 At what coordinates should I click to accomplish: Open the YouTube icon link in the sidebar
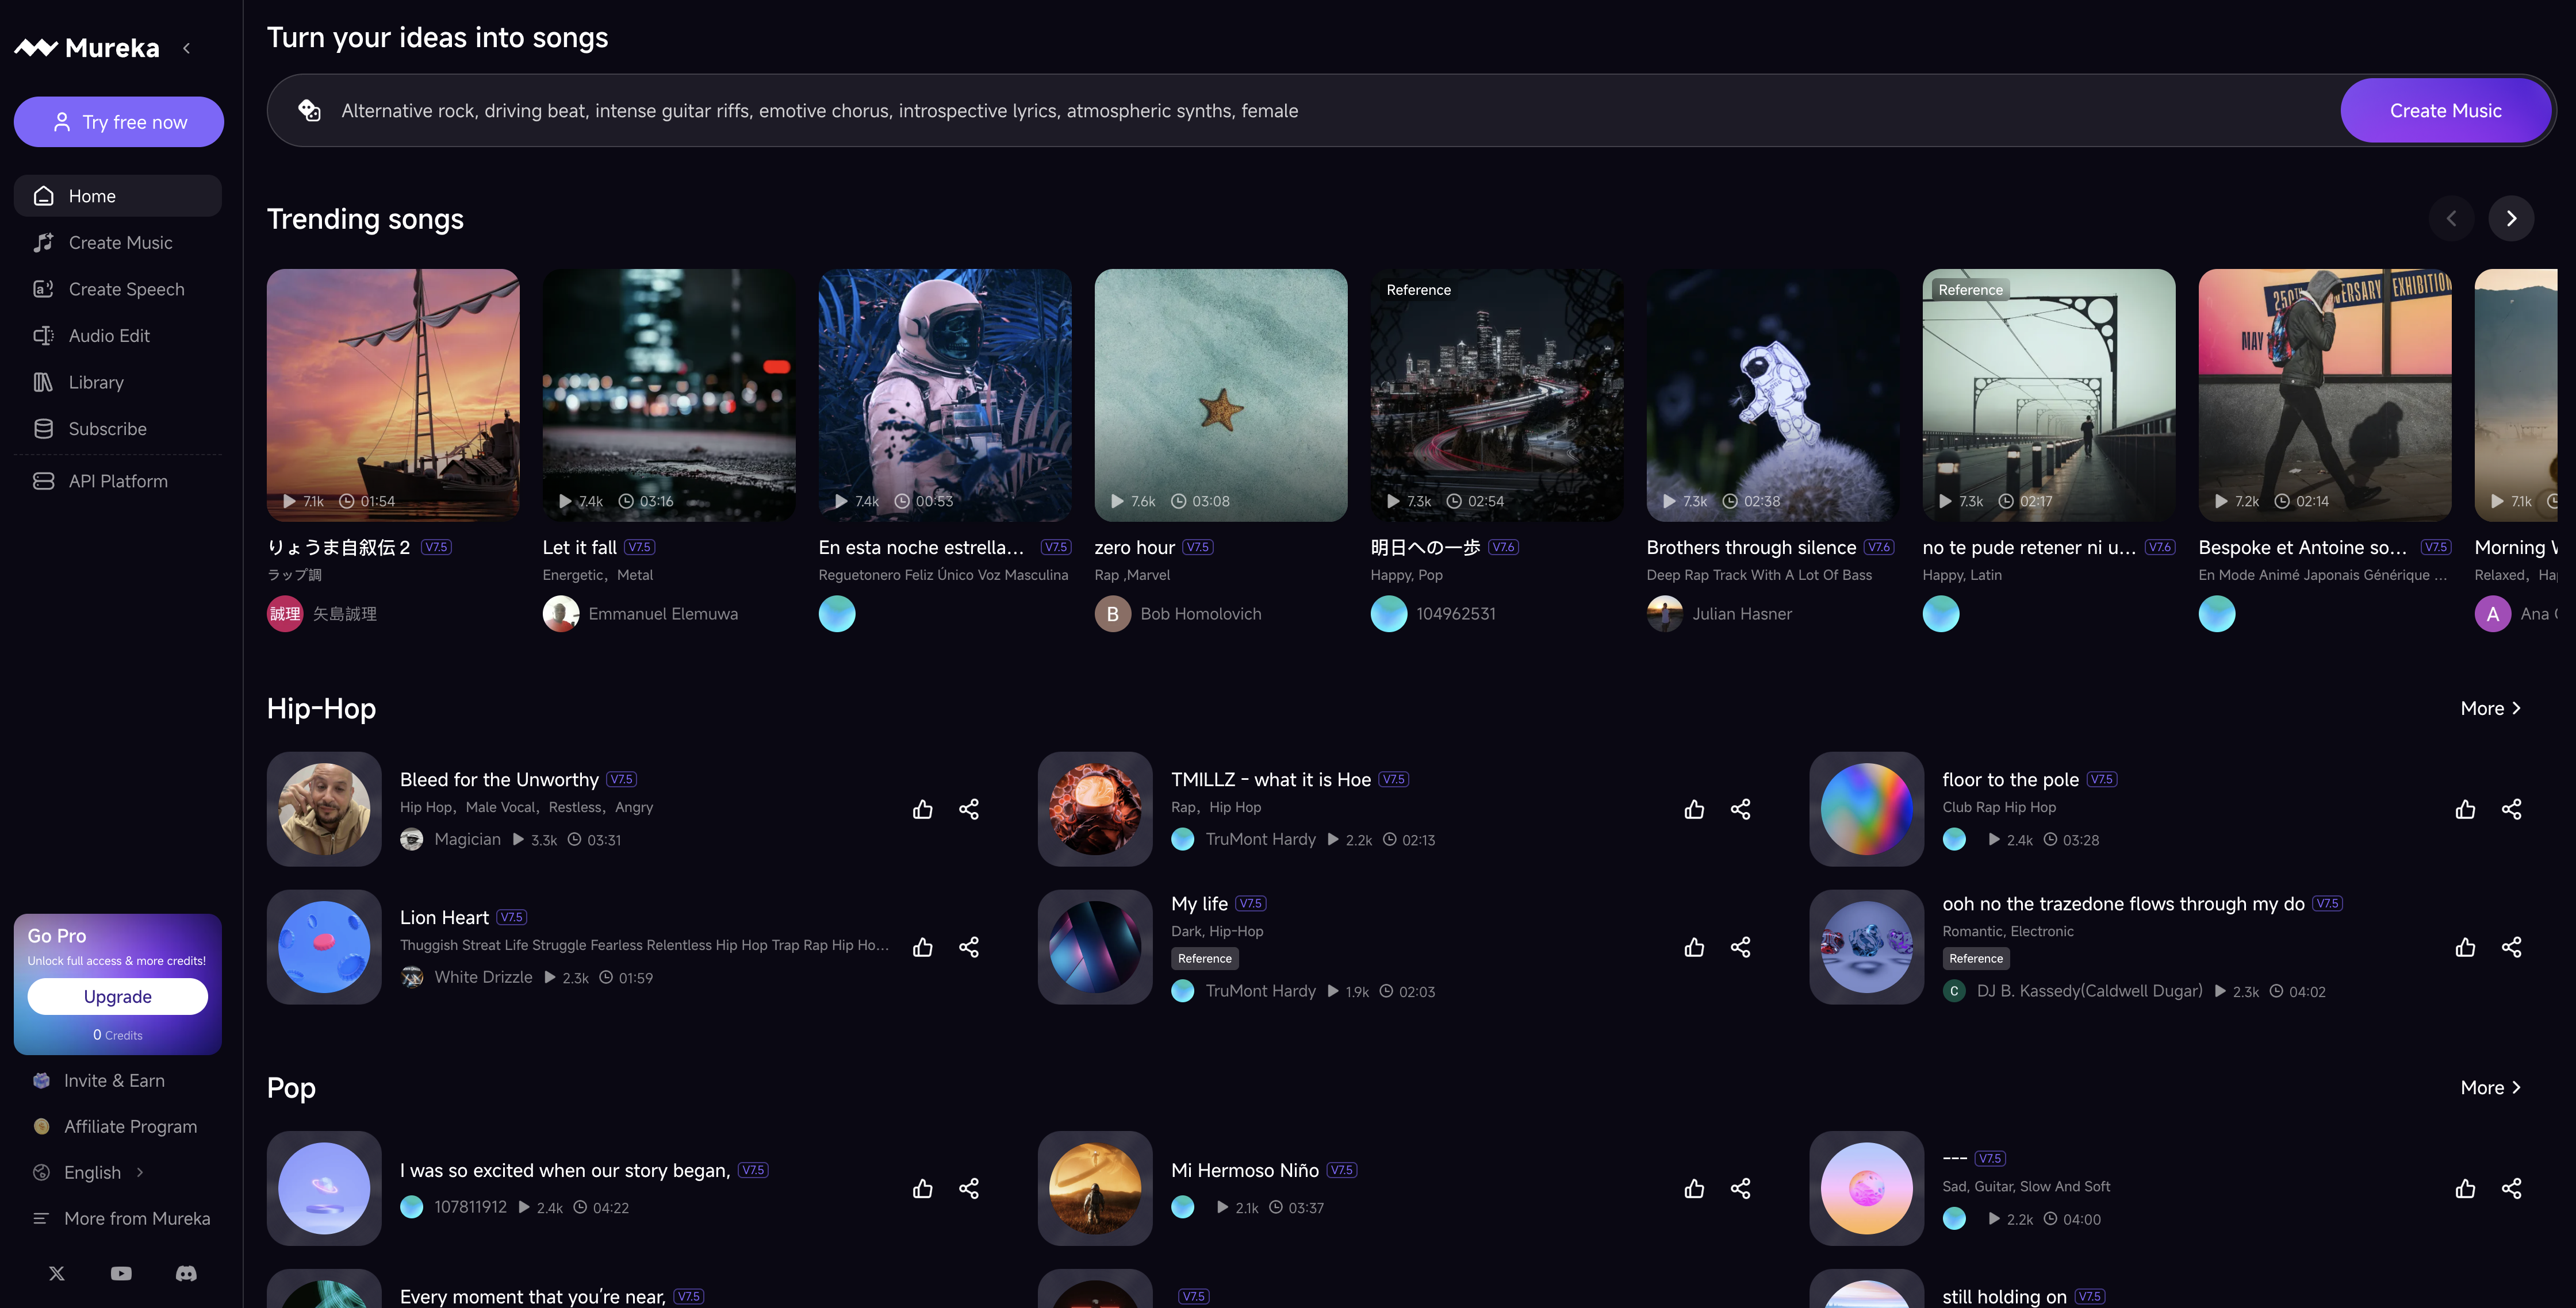tap(121, 1273)
